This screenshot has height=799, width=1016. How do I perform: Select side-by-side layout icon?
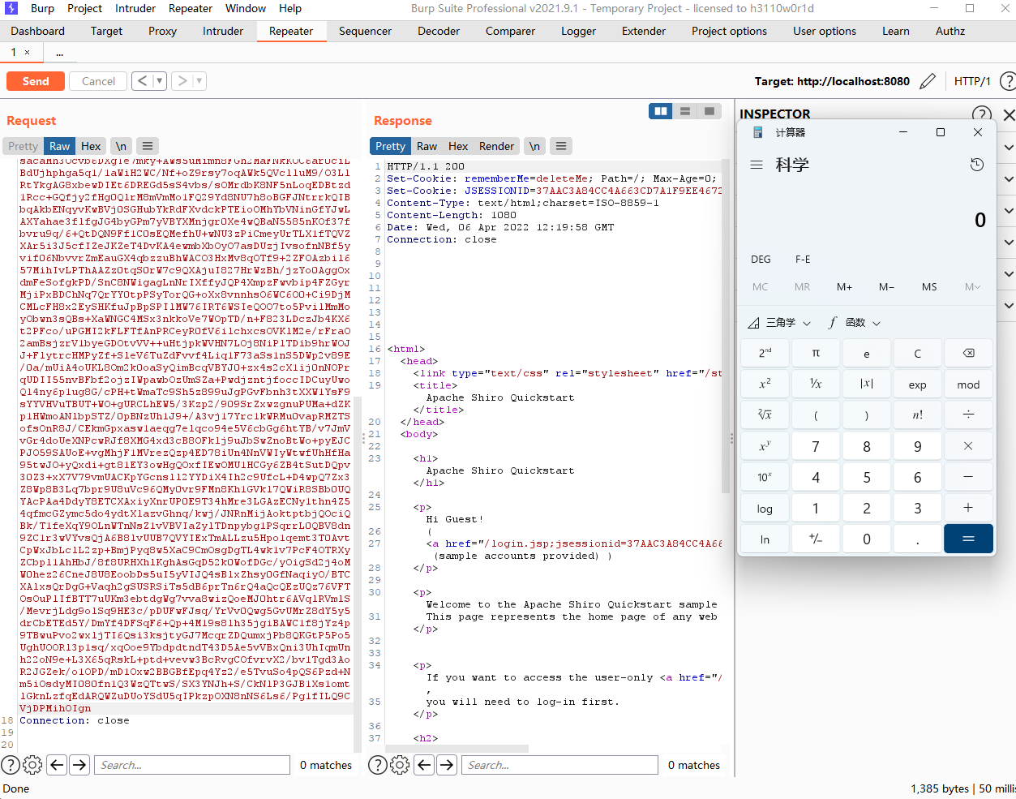tap(661, 111)
